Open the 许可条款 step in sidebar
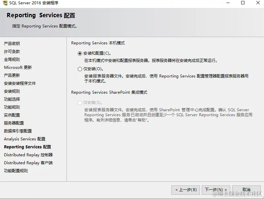Screen dimensions: 264x199 [12, 51]
